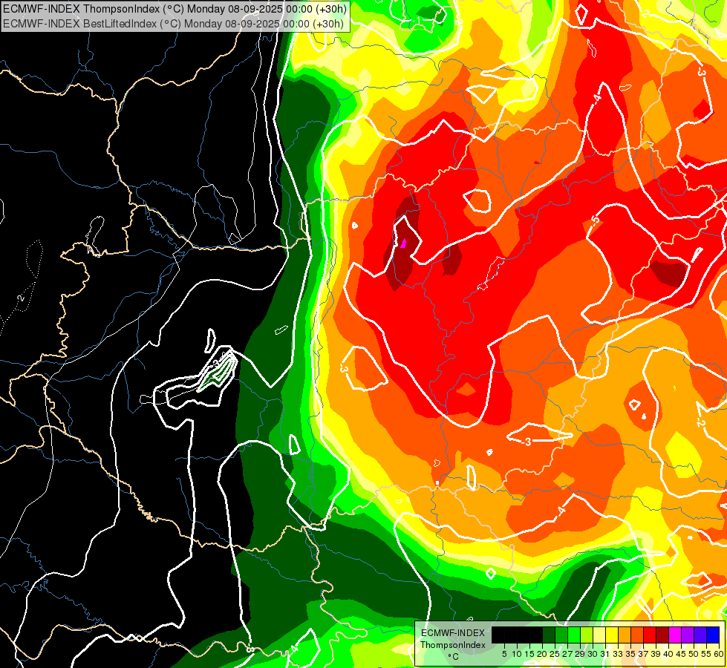
Task: Click the dark red 39-40 legend swatch
Action: tap(662, 635)
